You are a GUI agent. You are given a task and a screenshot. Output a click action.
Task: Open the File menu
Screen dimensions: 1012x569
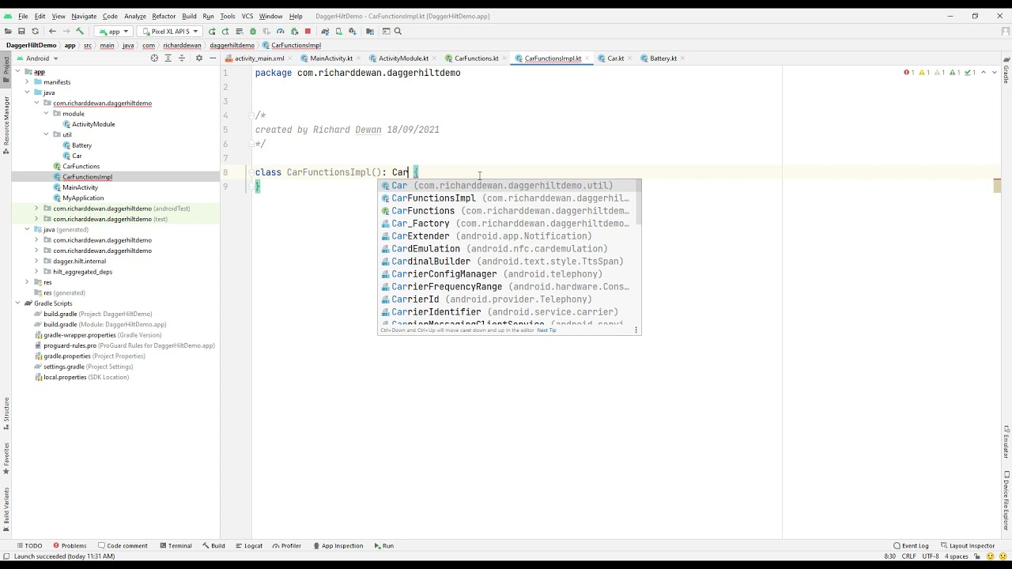pyautogui.click(x=23, y=16)
